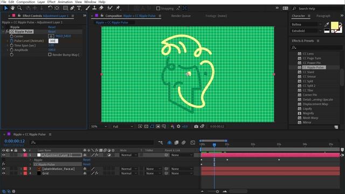Click the Frame Blending timeline icon
This screenshot has height=194, width=345.
176,143
